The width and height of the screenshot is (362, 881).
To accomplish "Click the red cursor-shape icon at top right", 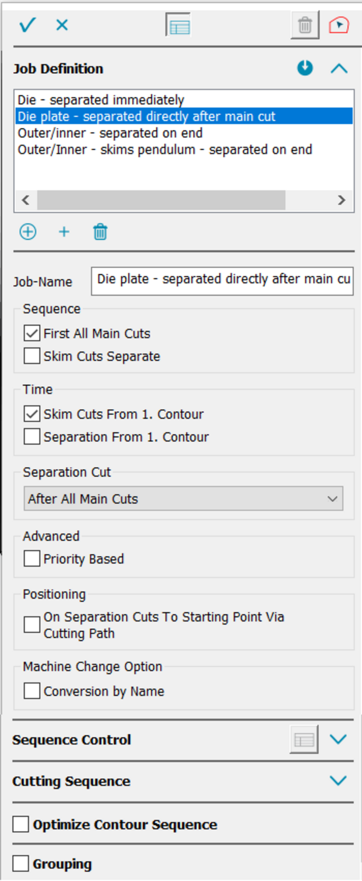I will [339, 25].
